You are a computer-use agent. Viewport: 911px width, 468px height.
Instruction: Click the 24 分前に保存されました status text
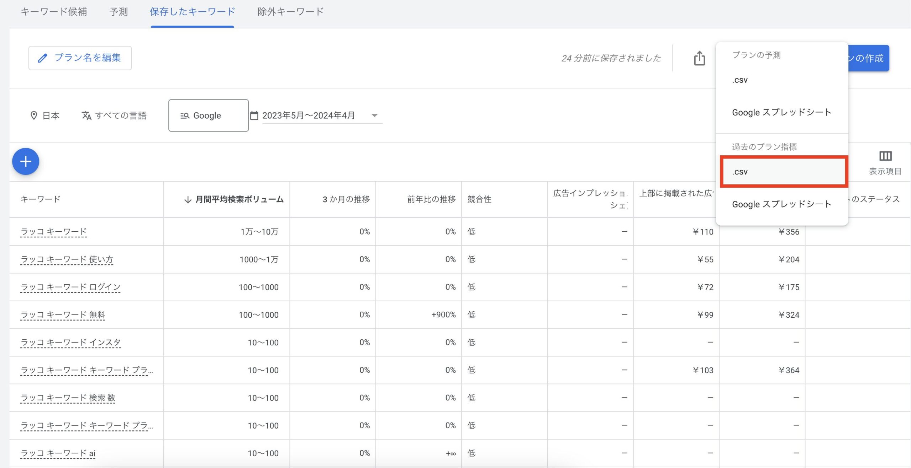pos(611,58)
